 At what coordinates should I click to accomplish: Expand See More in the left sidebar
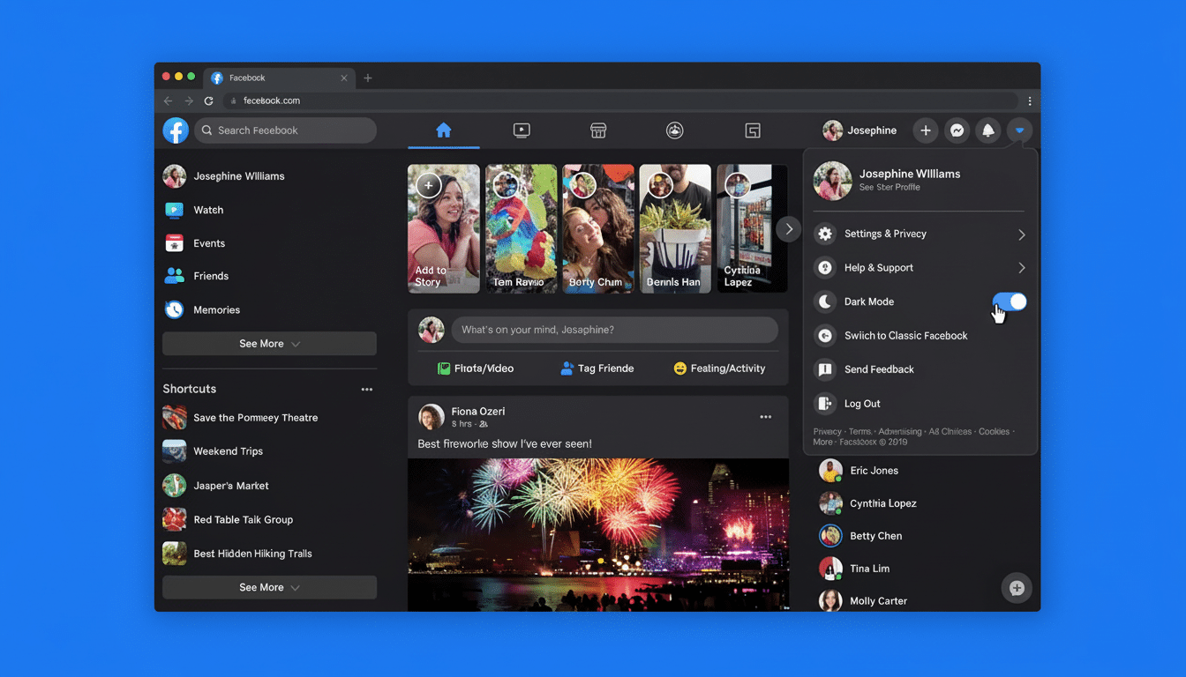point(269,343)
